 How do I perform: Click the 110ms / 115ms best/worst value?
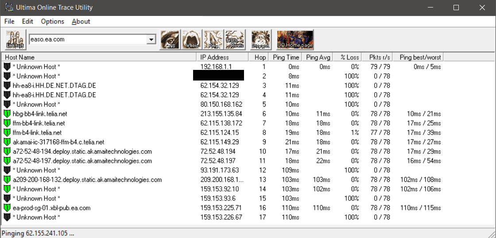pos(421,208)
